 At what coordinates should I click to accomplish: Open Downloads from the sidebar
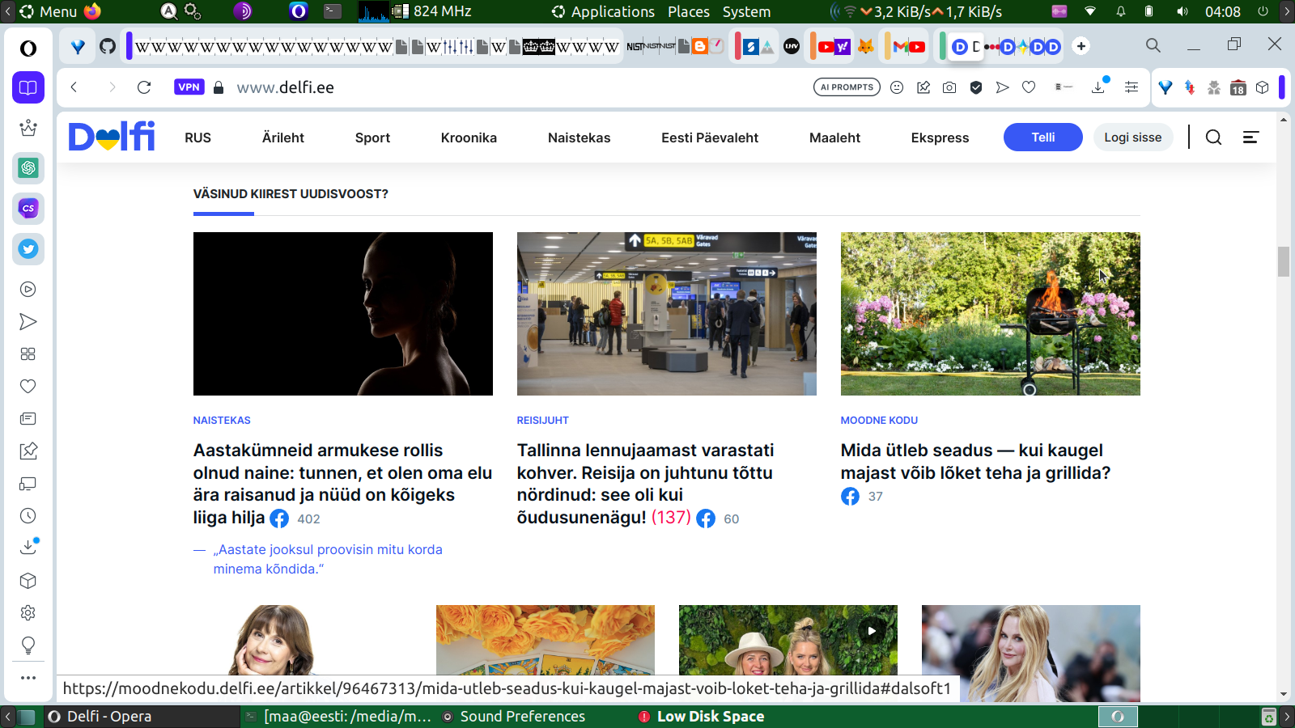point(28,548)
